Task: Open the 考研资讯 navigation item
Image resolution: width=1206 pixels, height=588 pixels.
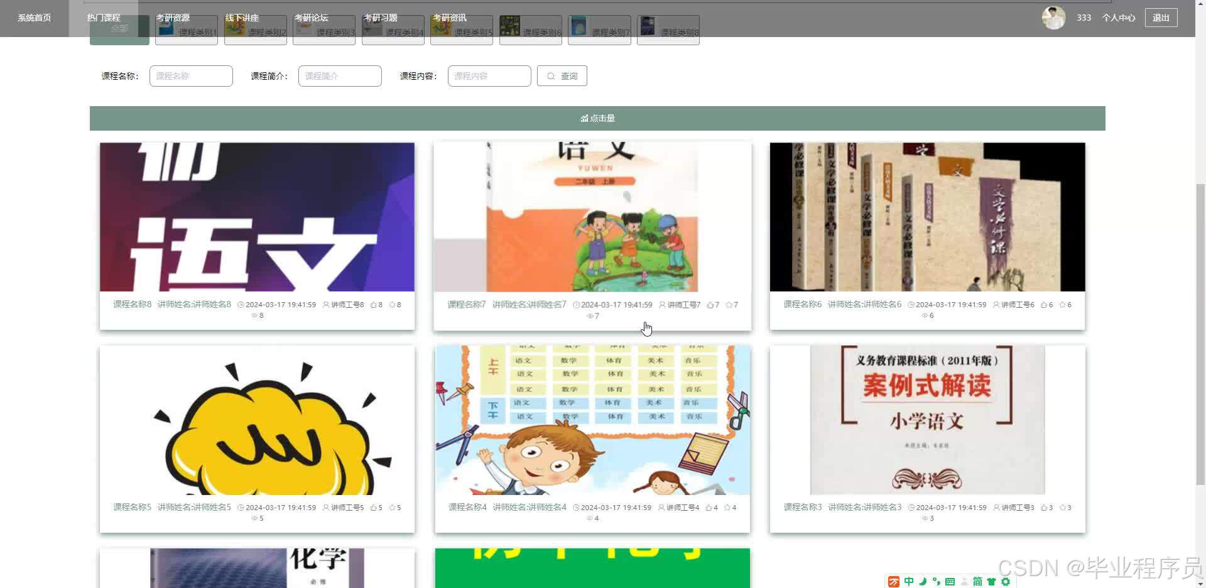Action: (x=450, y=18)
